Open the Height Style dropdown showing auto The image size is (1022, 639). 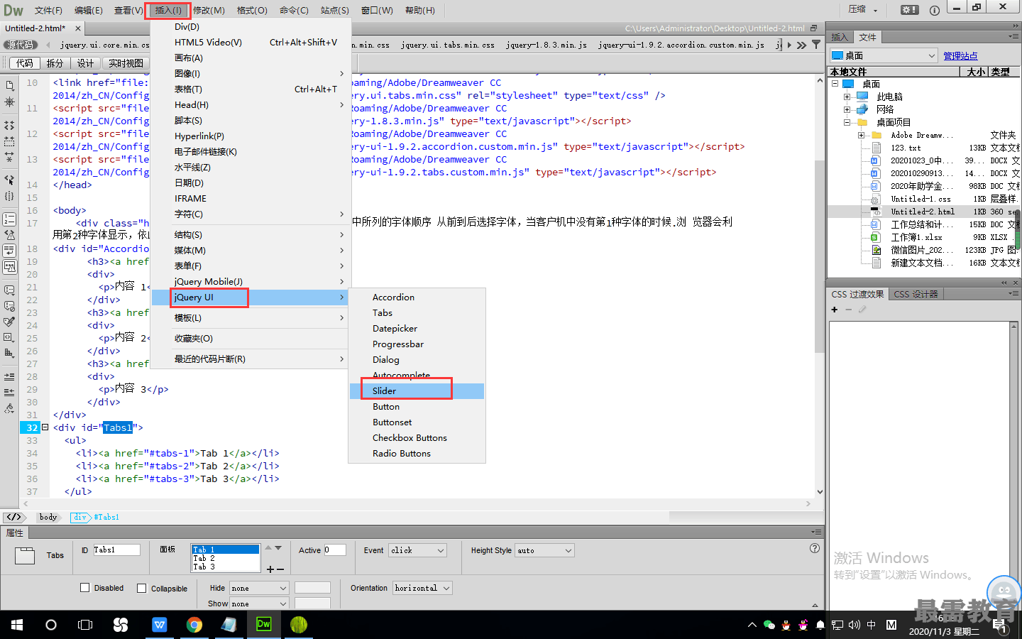544,550
